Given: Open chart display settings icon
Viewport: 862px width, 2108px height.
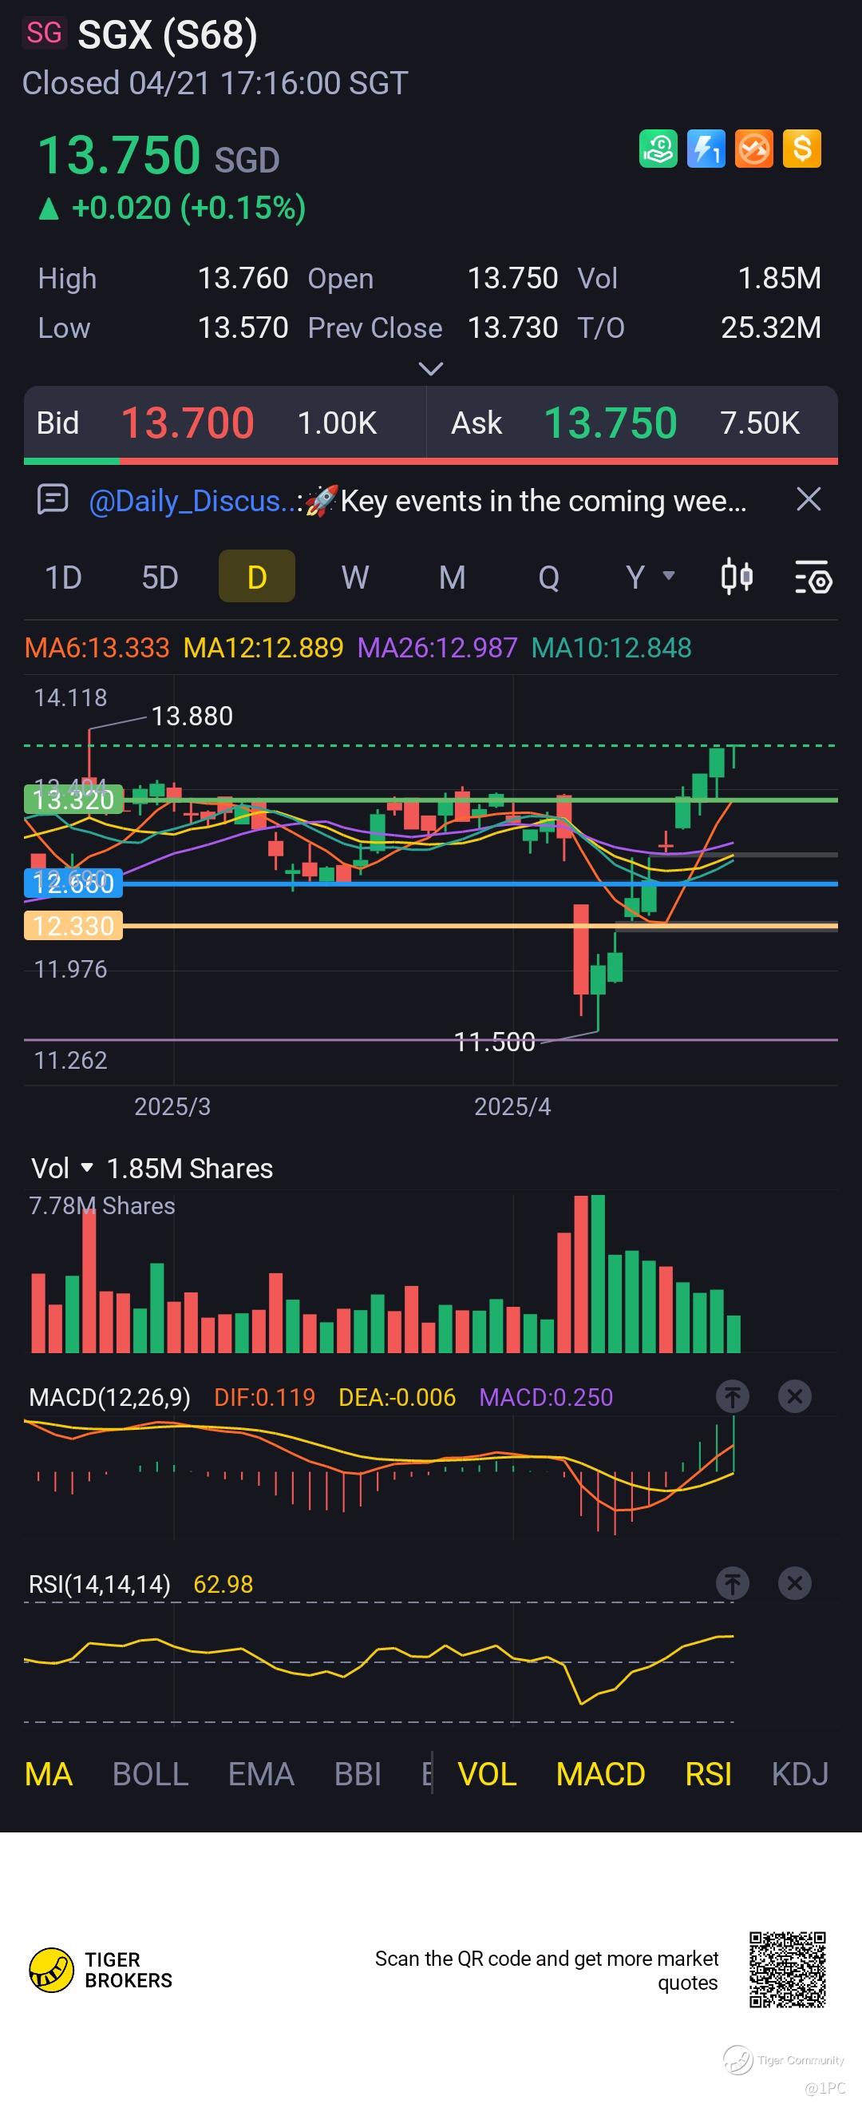Looking at the screenshot, I should (x=813, y=577).
